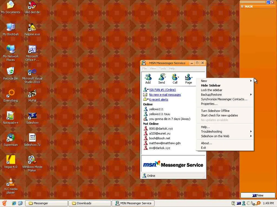
Task: Click the Send message icon in Messenger
Action: point(161,79)
